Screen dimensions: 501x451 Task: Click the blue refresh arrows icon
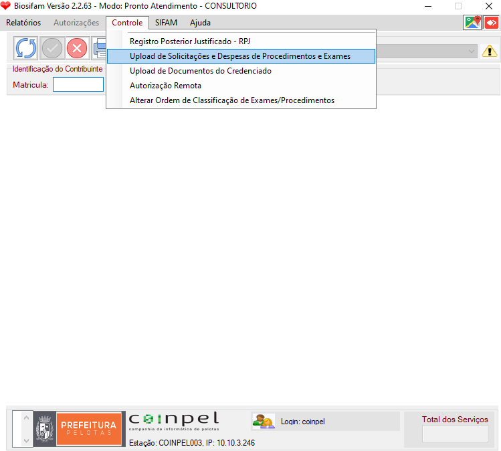tap(26, 48)
